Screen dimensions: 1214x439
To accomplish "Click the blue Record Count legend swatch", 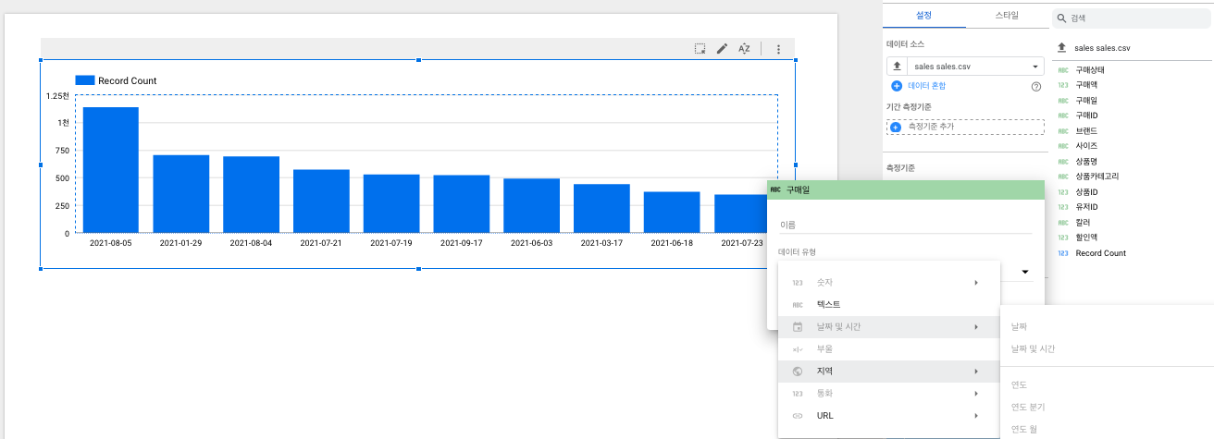I will coord(85,80).
